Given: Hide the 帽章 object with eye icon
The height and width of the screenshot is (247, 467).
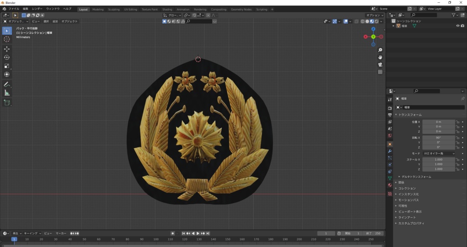Looking at the screenshot, I should tap(458, 26).
